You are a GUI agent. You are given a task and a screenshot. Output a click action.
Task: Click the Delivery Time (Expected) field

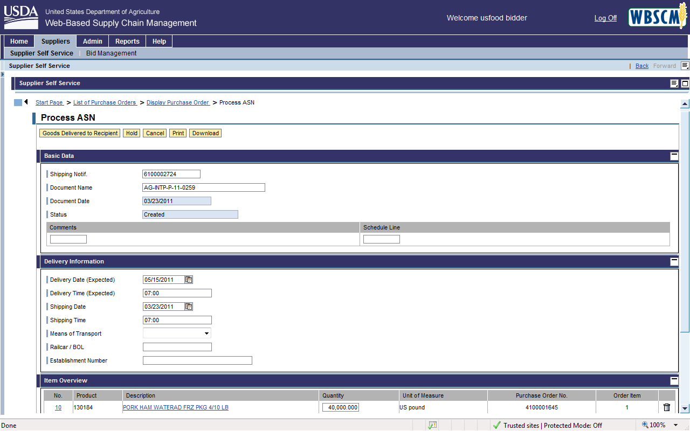point(177,293)
